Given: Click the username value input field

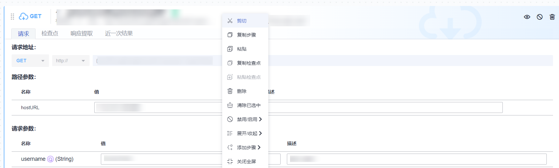Looking at the screenshot, I should (191, 159).
